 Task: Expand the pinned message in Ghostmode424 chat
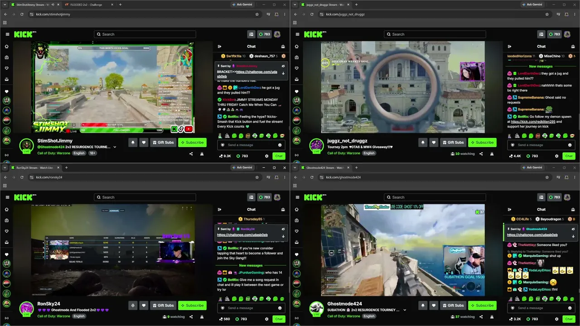(573, 236)
